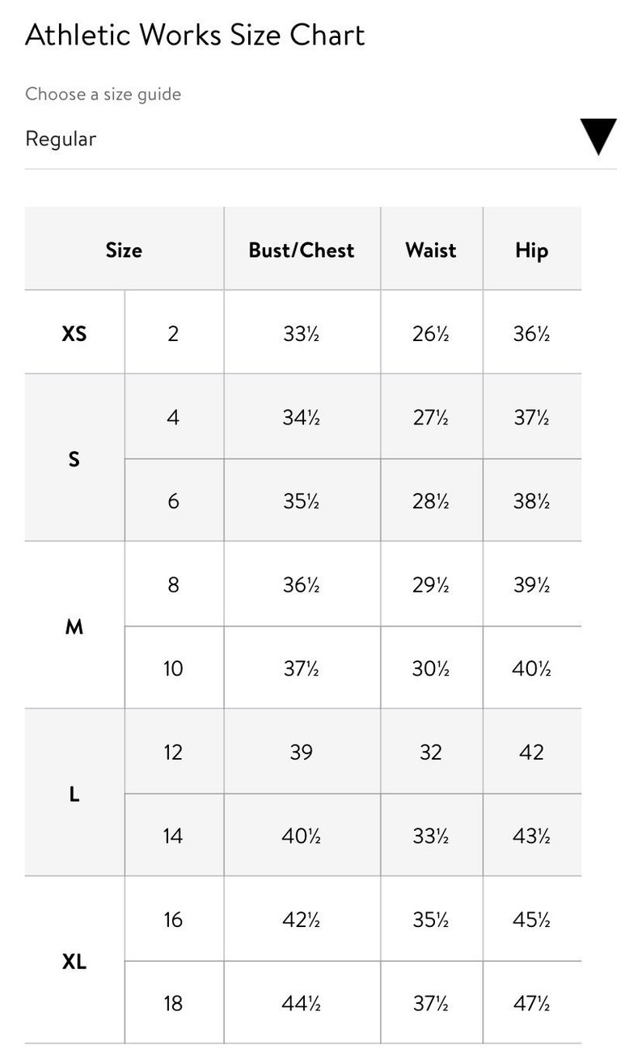The height and width of the screenshot is (1058, 642).
Task: Click the hip value 47½ cell
Action: [x=532, y=1003]
